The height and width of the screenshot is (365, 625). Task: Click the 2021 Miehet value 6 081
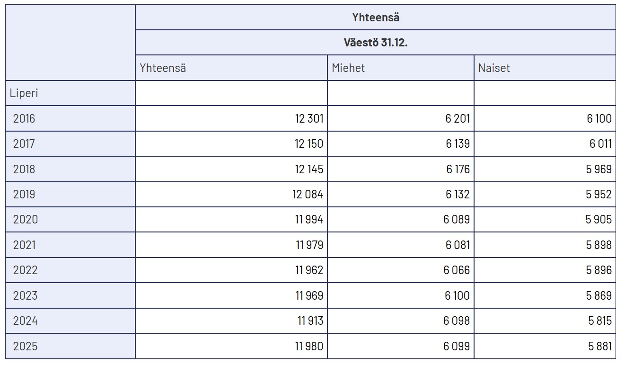(457, 245)
